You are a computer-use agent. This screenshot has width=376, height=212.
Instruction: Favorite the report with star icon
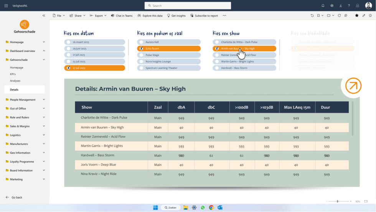[357, 16]
